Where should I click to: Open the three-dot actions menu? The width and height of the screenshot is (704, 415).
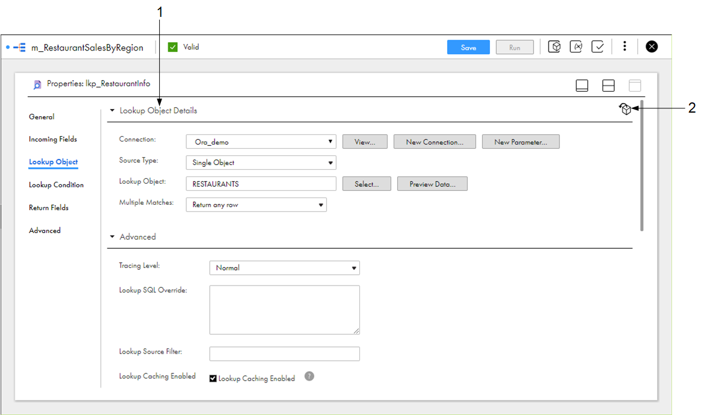(624, 46)
